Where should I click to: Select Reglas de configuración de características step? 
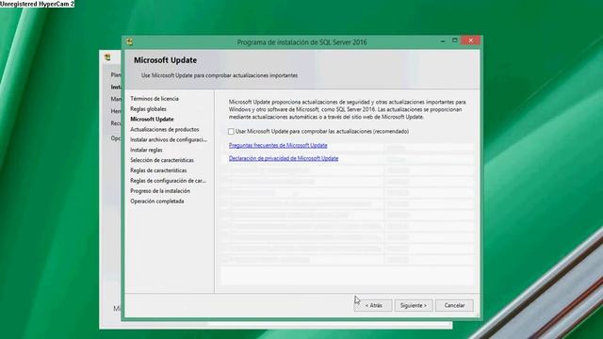tap(168, 181)
